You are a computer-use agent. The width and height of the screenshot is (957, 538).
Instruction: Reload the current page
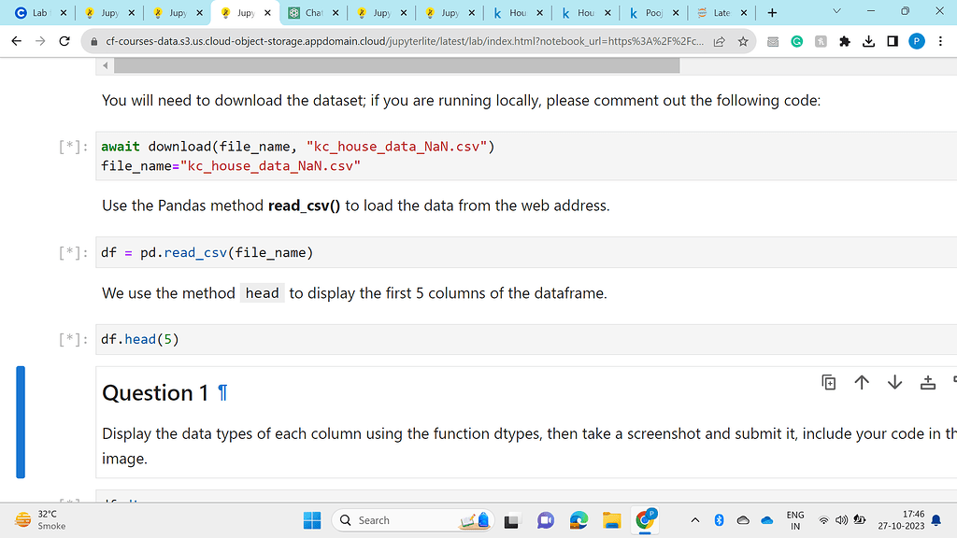(x=64, y=42)
